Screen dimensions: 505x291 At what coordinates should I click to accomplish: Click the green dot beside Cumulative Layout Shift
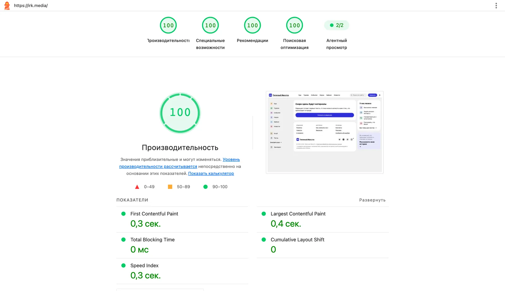264,240
